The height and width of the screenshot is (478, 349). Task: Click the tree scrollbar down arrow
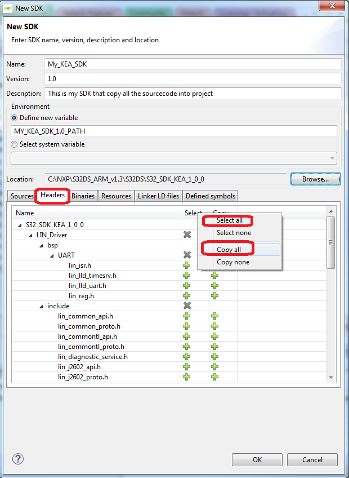pos(331,378)
